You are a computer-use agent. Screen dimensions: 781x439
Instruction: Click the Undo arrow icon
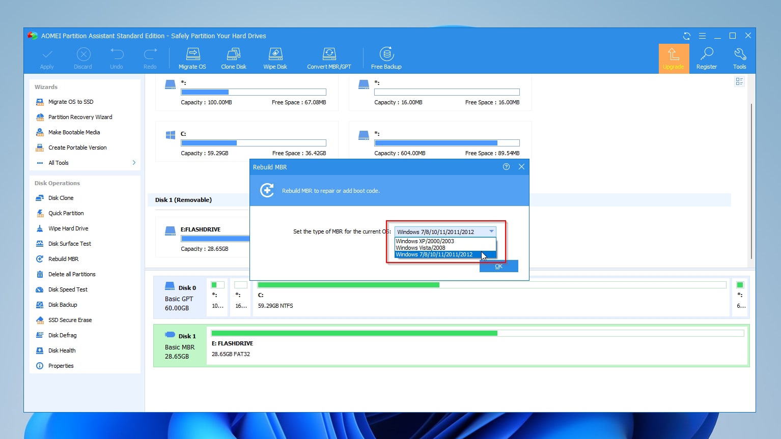(117, 54)
